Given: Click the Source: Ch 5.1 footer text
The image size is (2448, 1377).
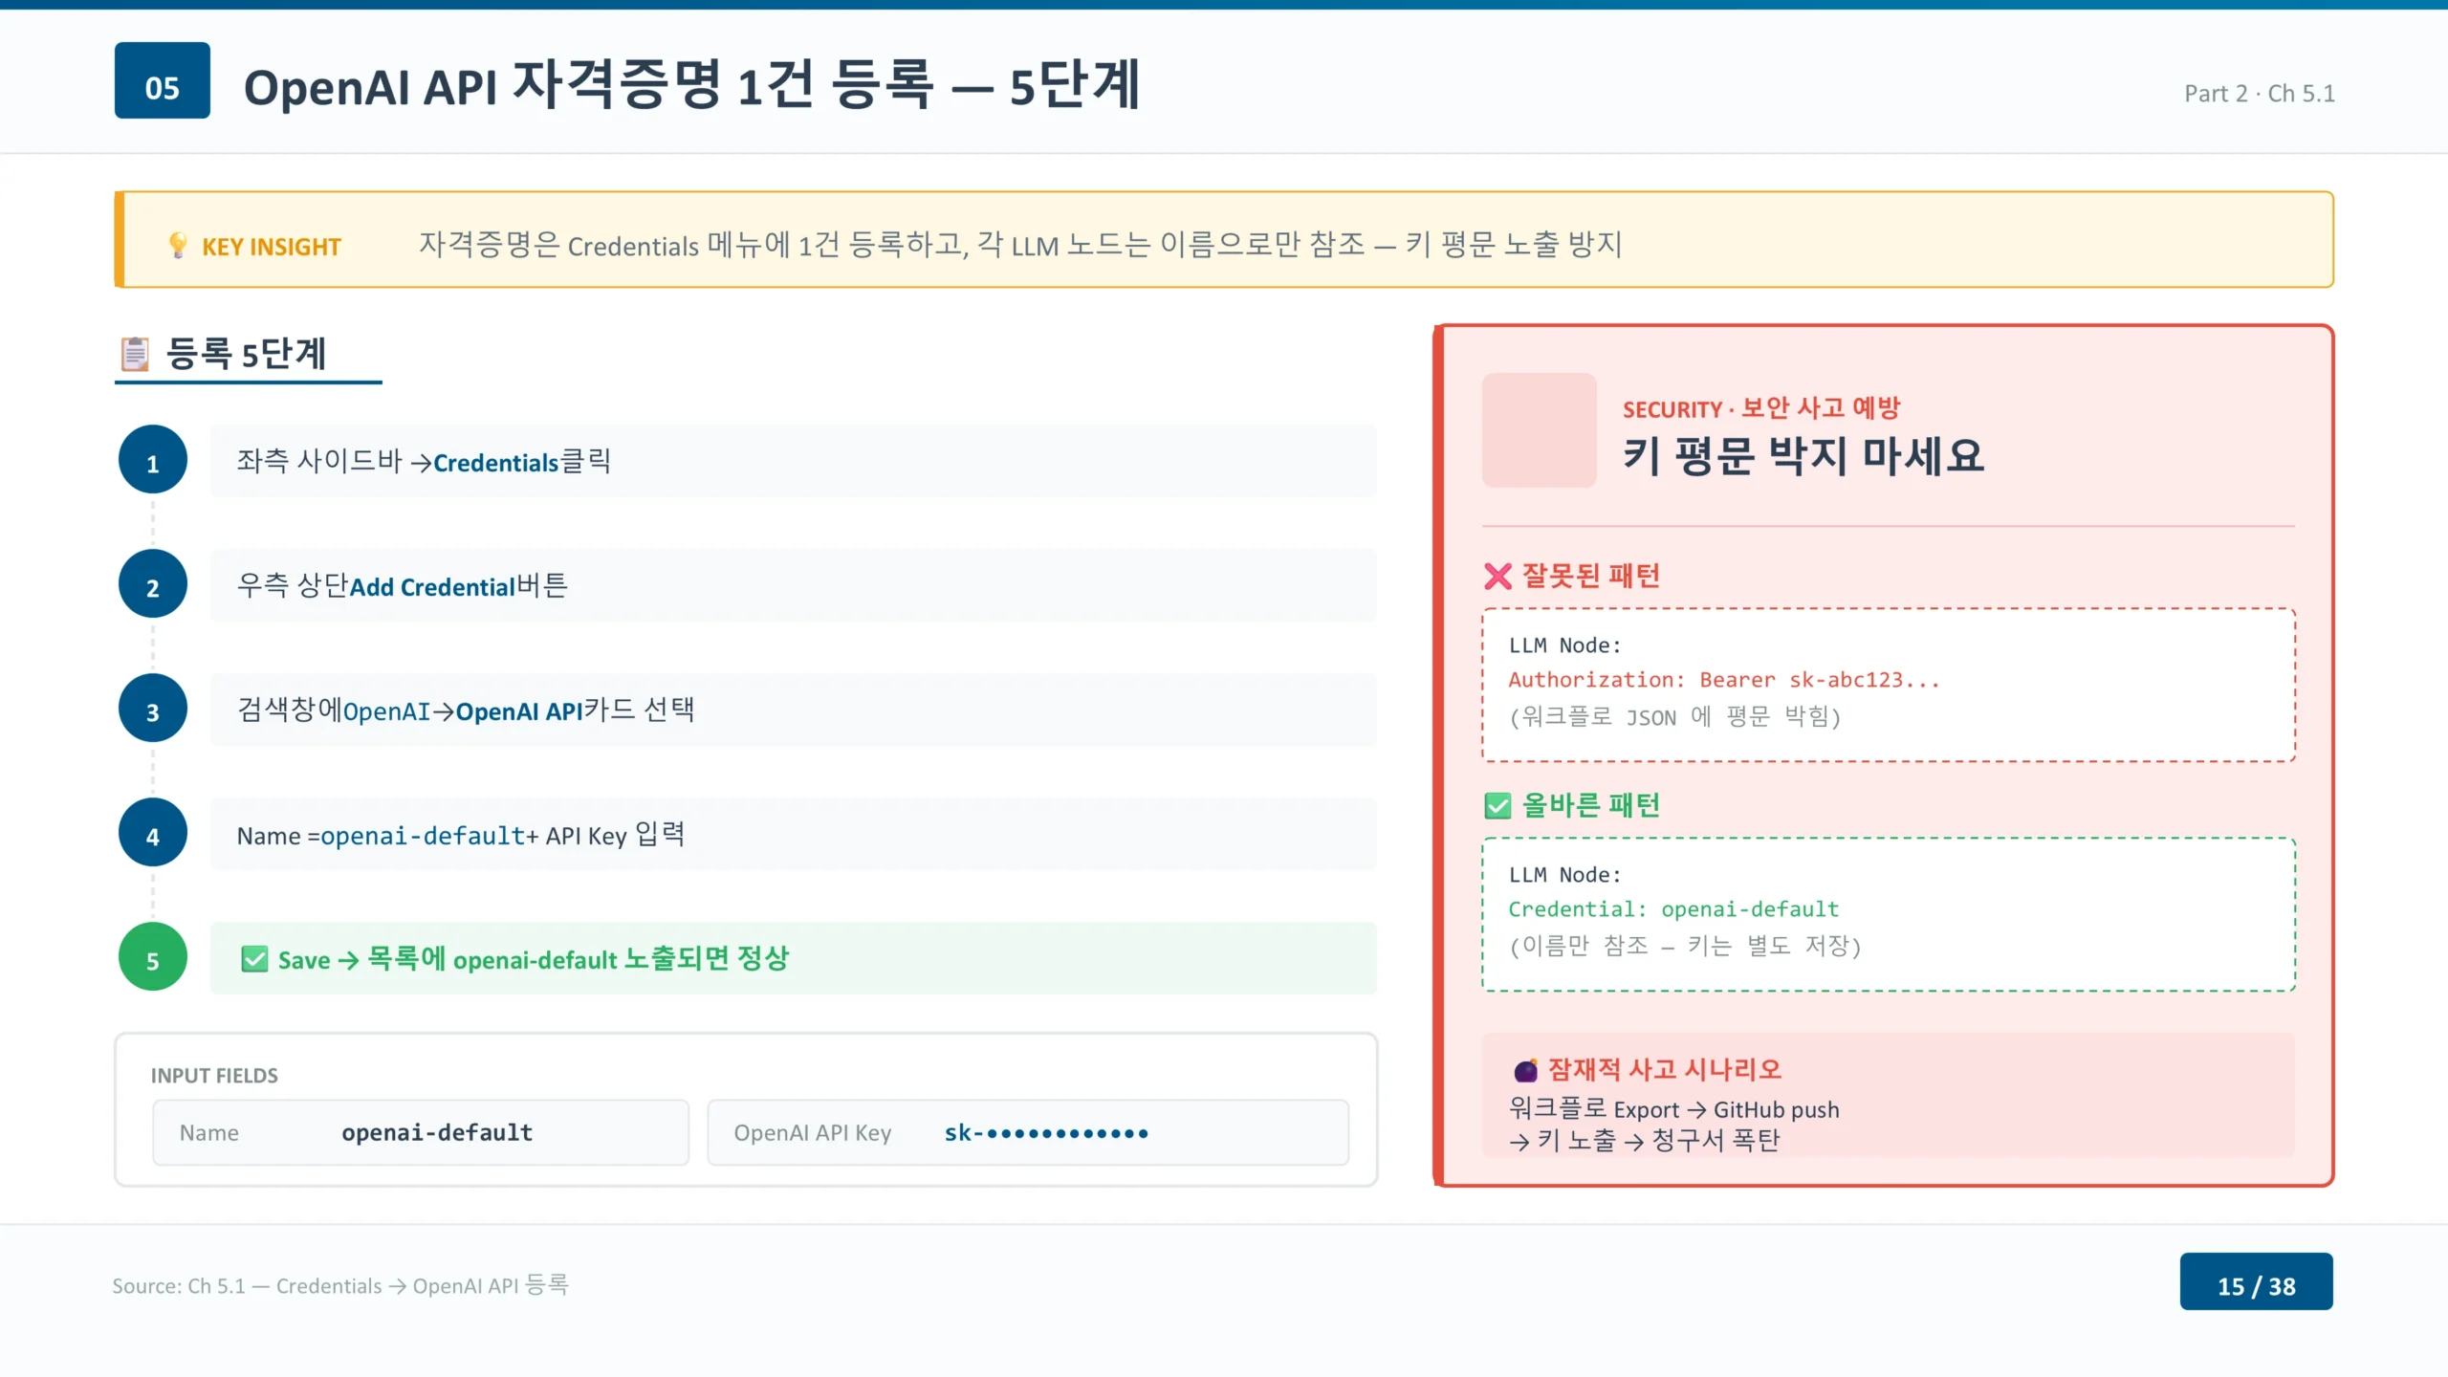Looking at the screenshot, I should pyautogui.click(x=340, y=1285).
